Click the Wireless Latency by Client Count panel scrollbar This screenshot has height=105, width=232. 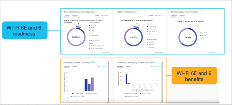click(162, 82)
